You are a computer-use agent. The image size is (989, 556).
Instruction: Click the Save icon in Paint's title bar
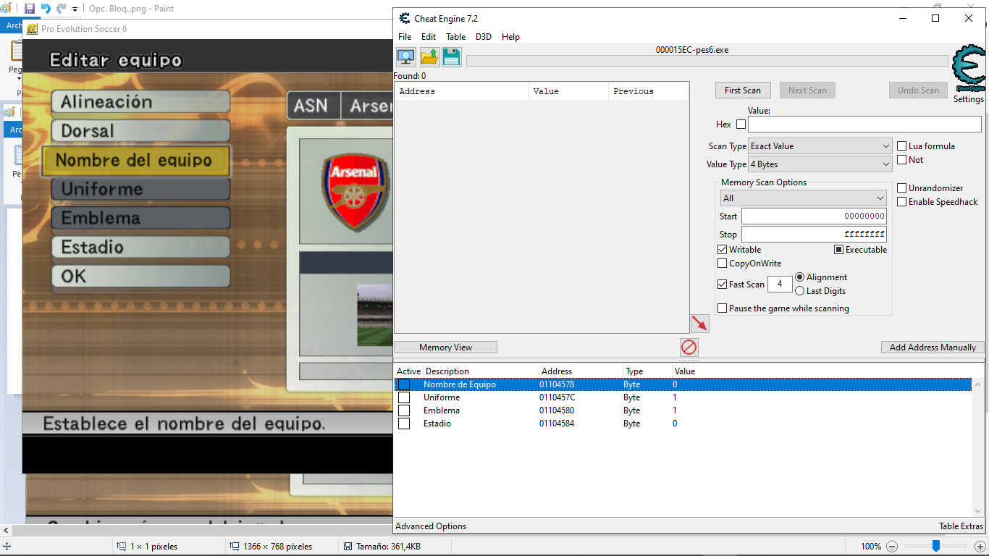coord(30,9)
